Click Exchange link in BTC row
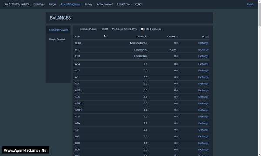Viewport: 261px width, 156px height. [203, 50]
